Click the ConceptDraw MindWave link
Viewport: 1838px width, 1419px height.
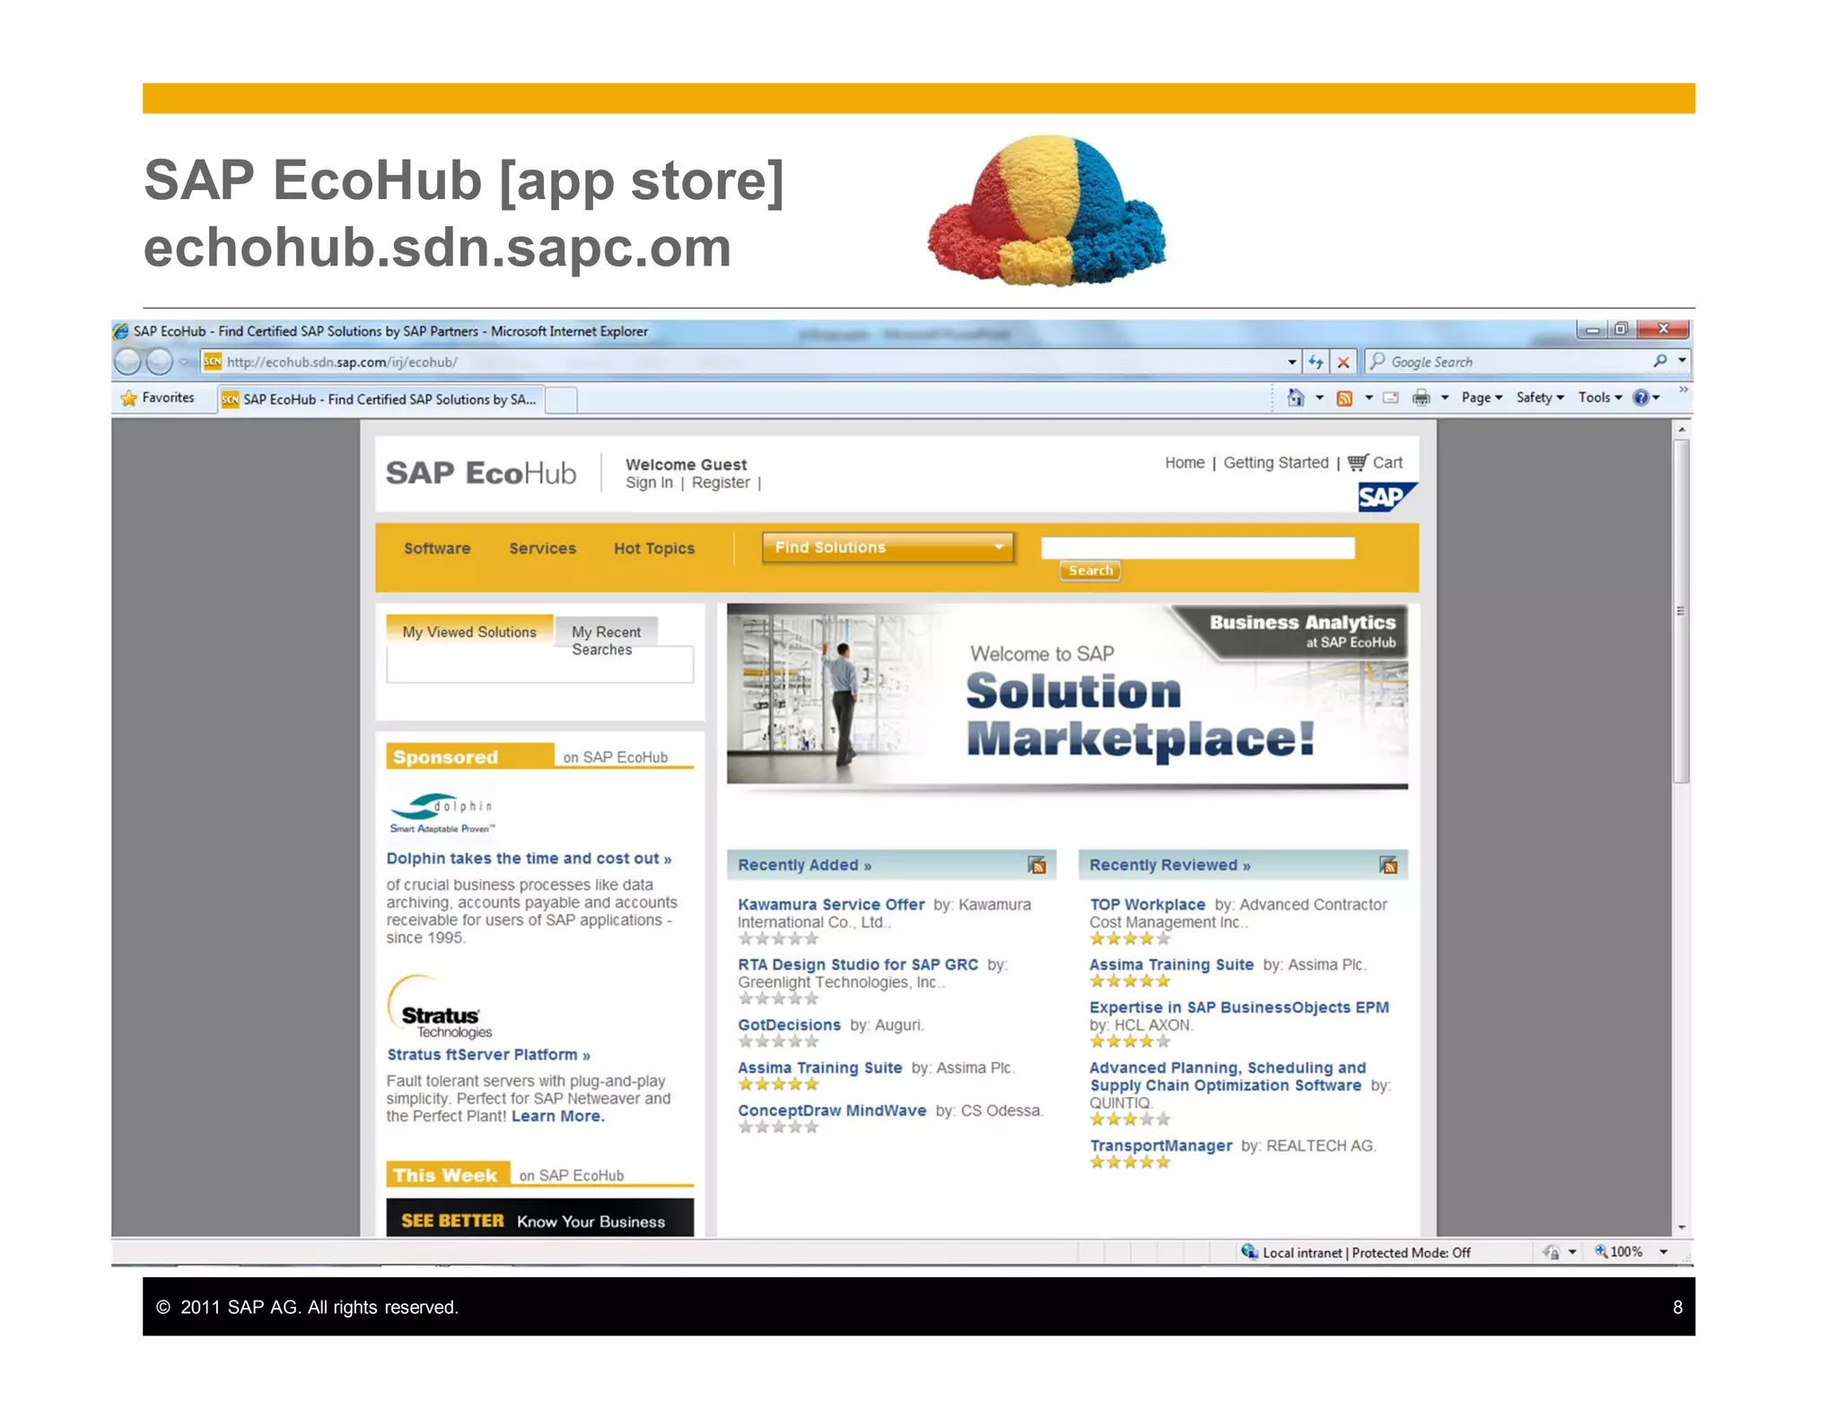pyautogui.click(x=831, y=1110)
